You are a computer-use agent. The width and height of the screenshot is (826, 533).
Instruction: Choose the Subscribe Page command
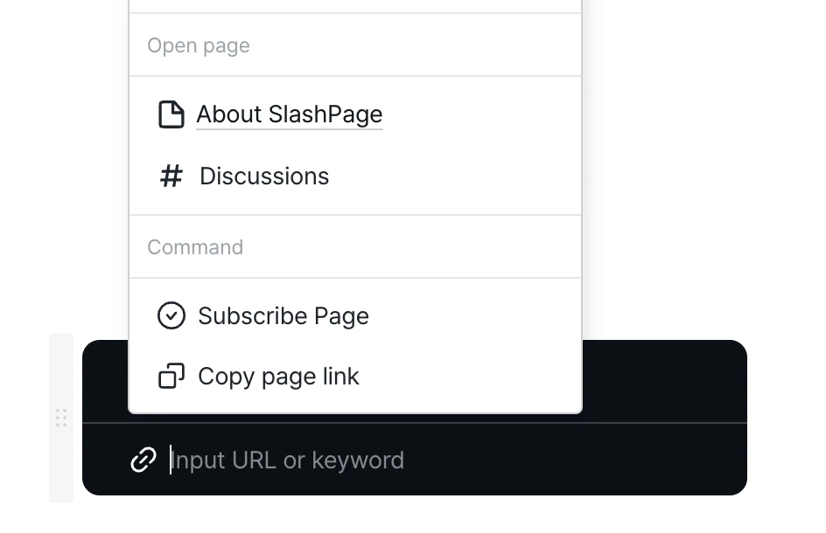coord(283,315)
